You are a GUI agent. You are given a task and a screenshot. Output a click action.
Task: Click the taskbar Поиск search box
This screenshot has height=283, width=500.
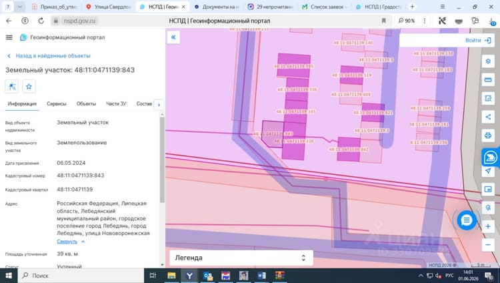[81, 276]
